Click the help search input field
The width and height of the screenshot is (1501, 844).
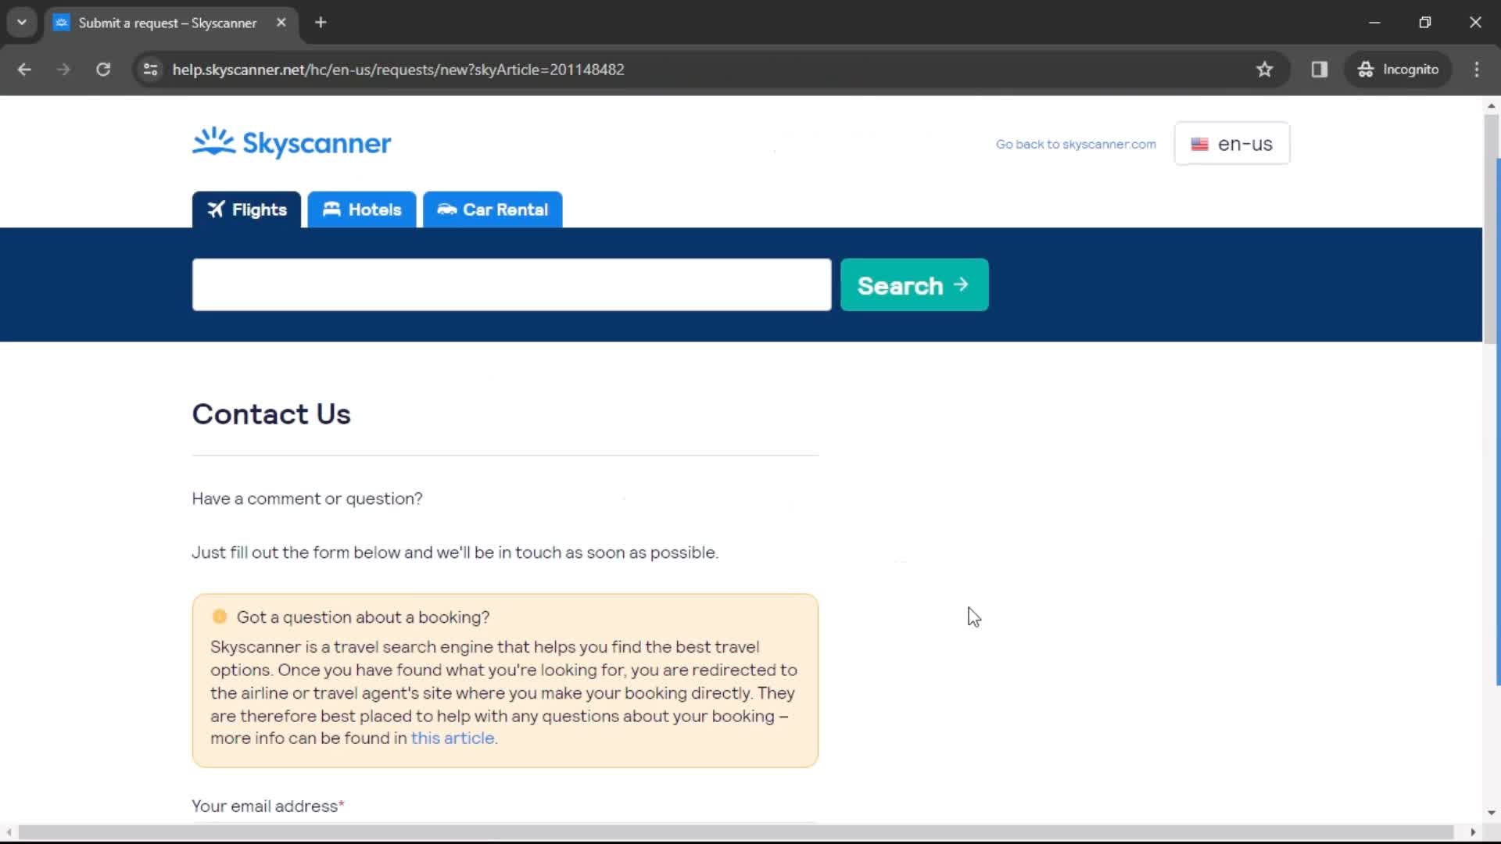coord(510,285)
